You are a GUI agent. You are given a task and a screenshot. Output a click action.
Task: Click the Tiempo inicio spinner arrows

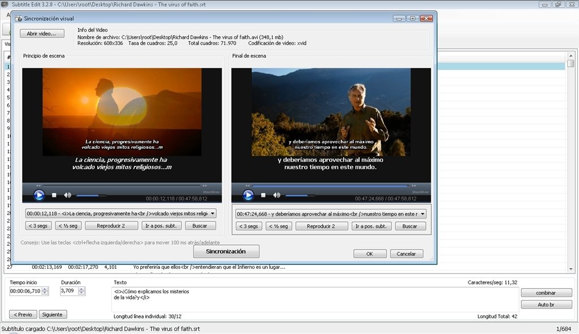45,291
